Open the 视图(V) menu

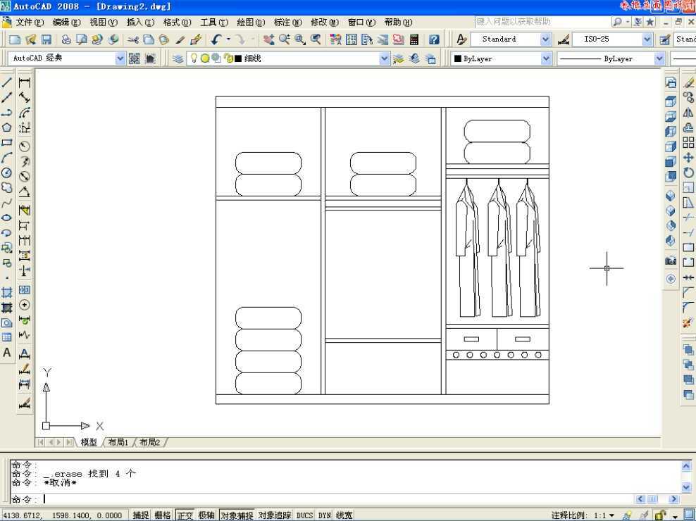(104, 23)
